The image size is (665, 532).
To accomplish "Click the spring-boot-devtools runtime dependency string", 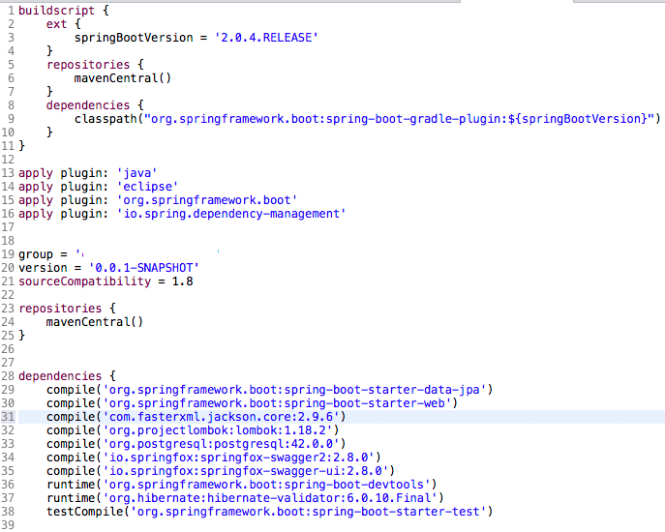I will (x=266, y=484).
